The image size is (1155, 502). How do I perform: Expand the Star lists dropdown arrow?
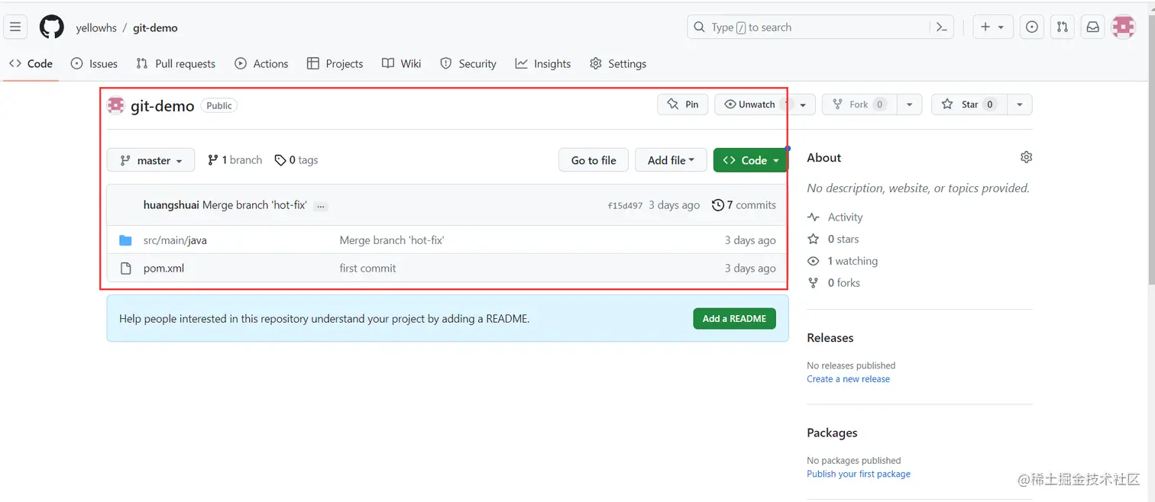tap(1020, 105)
